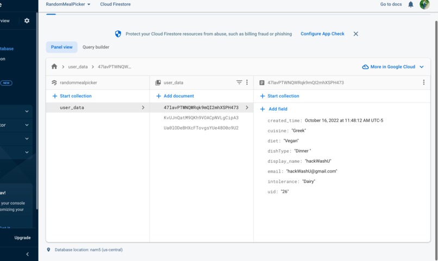Expand third sidebar section chevron
The image size is (438, 261).
pyautogui.click(x=27, y=138)
